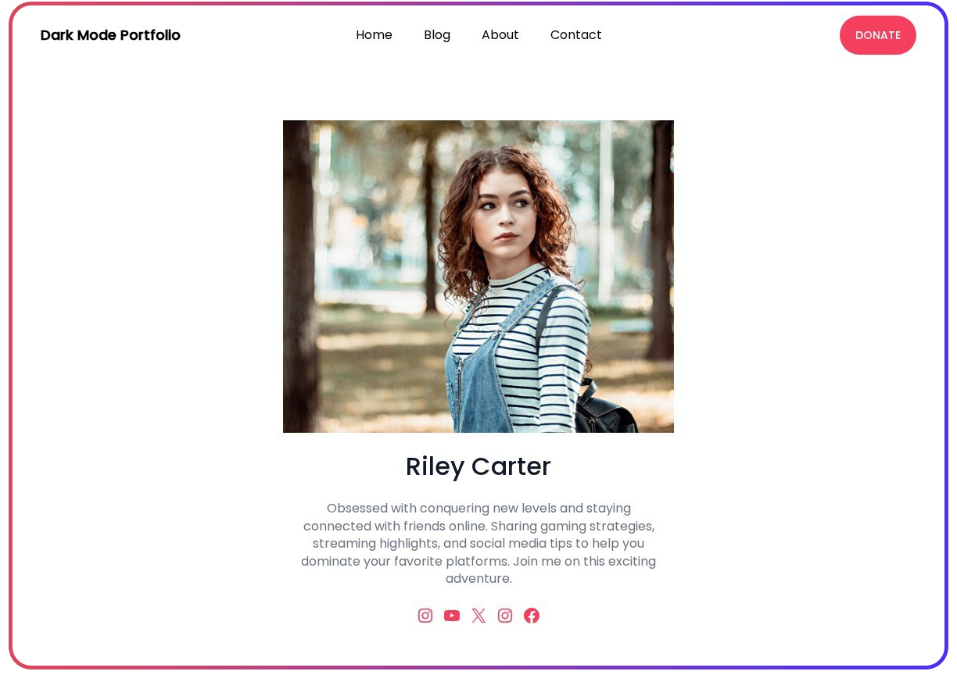Open the X (Twitter) social icon

pyautogui.click(x=478, y=616)
